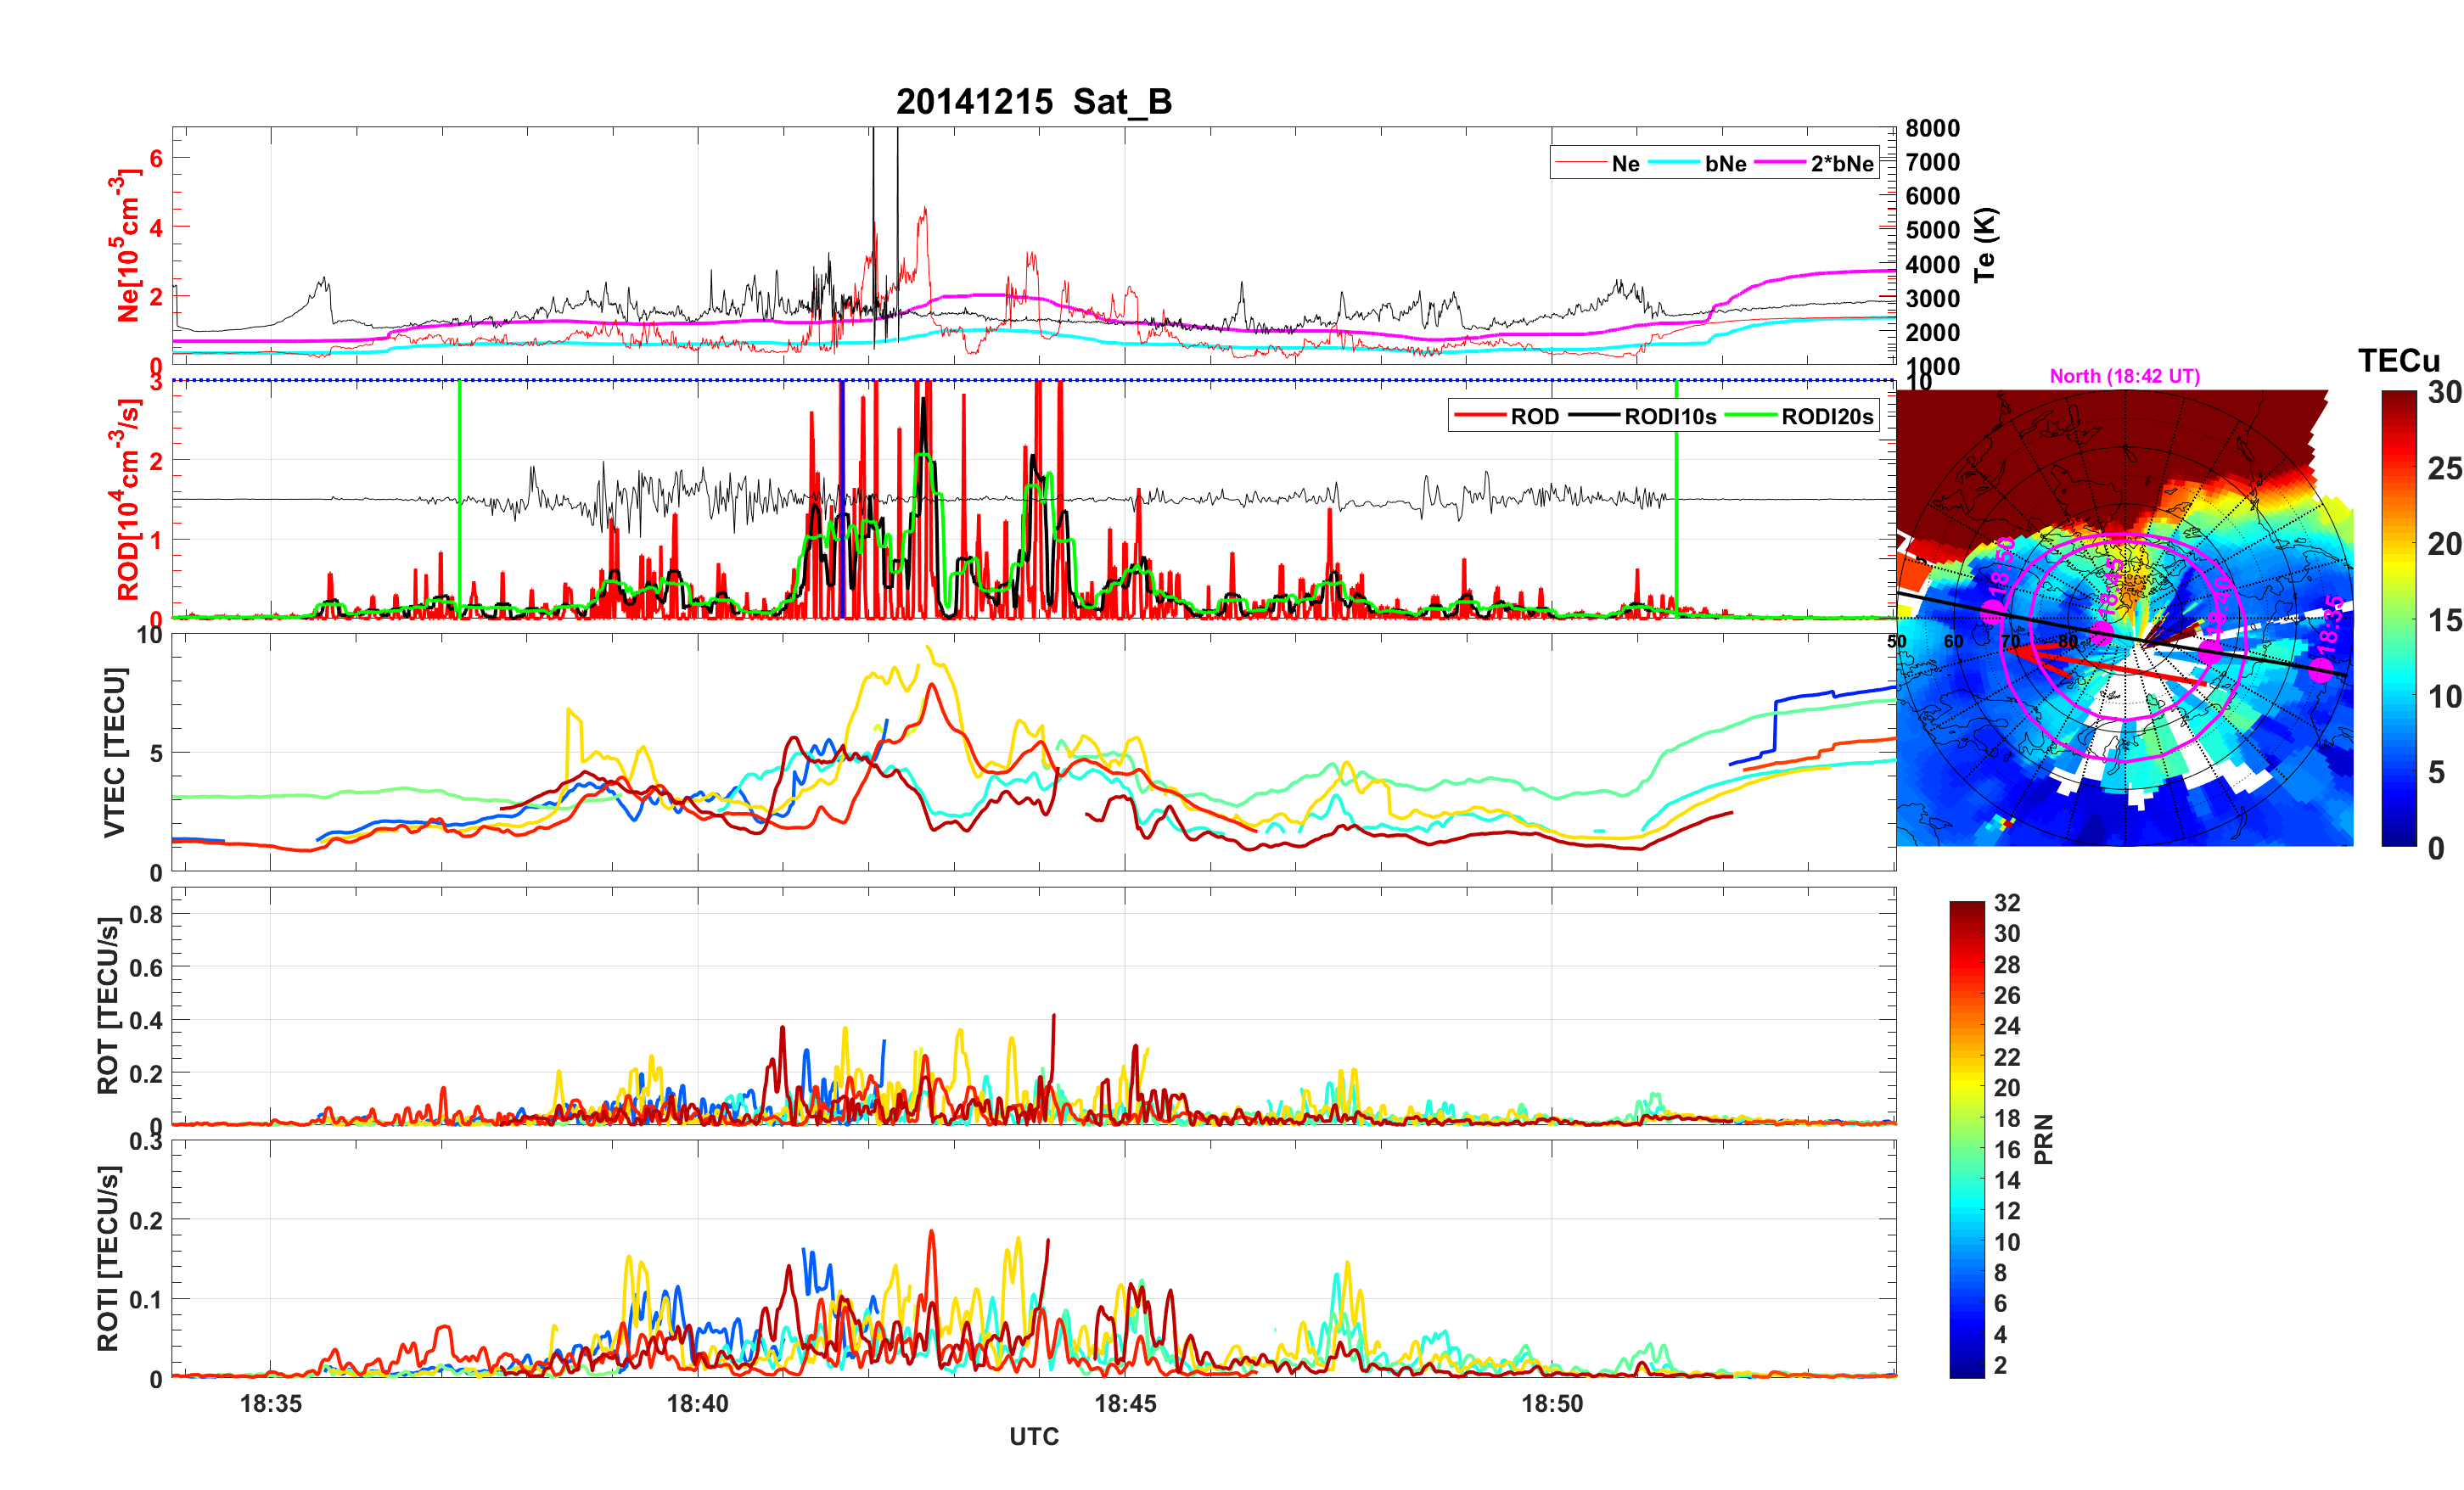Click the Ne legend entry in top panel
This screenshot has height=1490, width=2464.
point(1625,164)
